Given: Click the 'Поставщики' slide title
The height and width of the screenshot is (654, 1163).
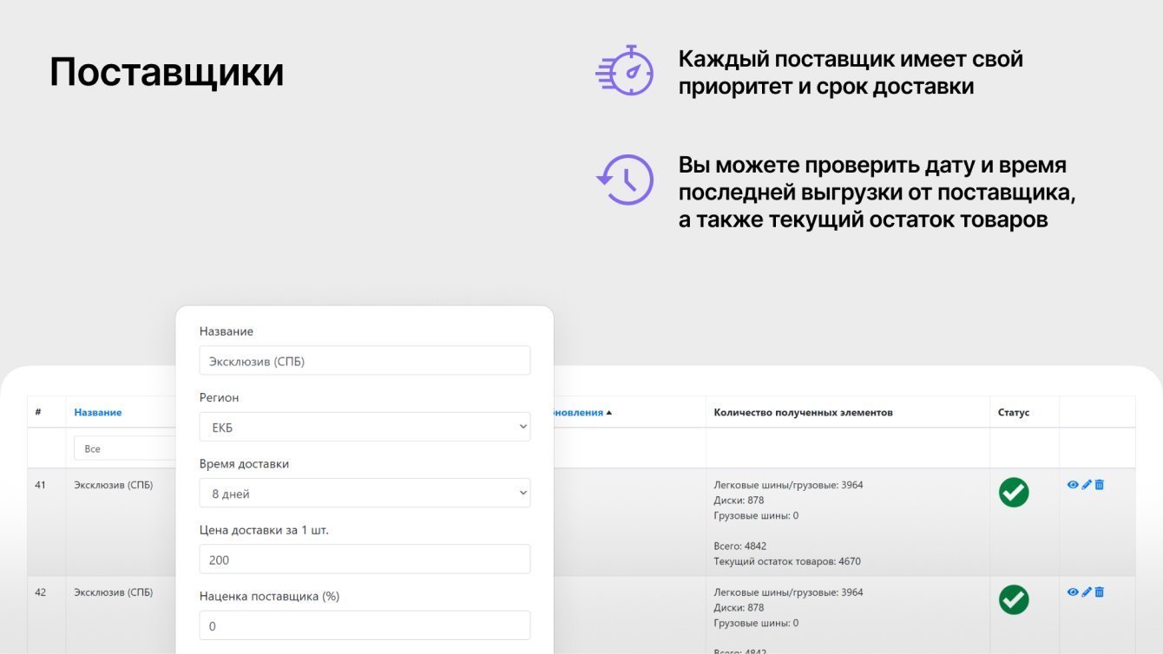Looking at the screenshot, I should [167, 72].
